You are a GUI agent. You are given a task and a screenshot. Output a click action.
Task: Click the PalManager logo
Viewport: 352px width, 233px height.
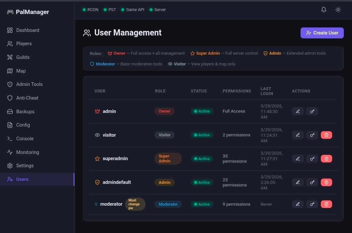coord(28,12)
